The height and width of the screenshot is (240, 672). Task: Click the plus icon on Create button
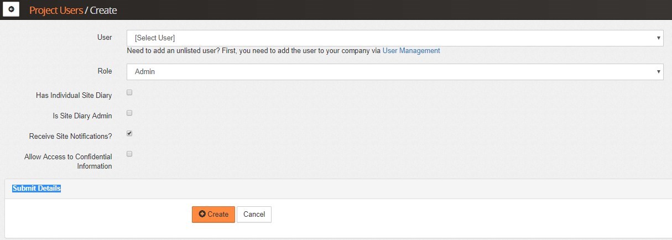tap(202, 214)
